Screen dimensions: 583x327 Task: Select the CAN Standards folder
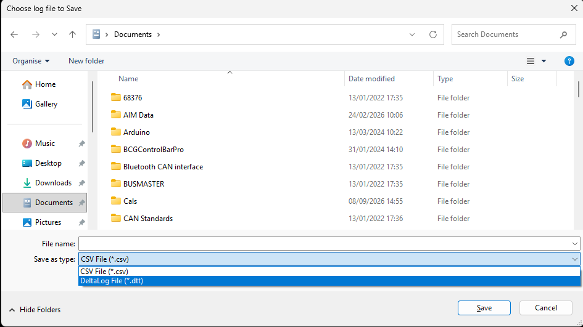coord(148,219)
